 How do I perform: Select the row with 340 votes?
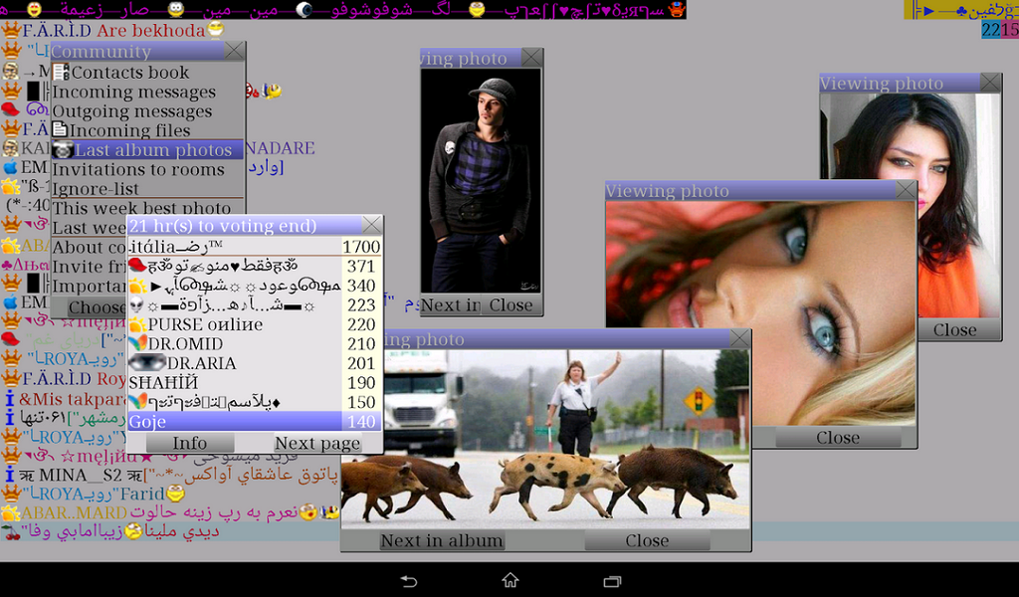[x=254, y=286]
